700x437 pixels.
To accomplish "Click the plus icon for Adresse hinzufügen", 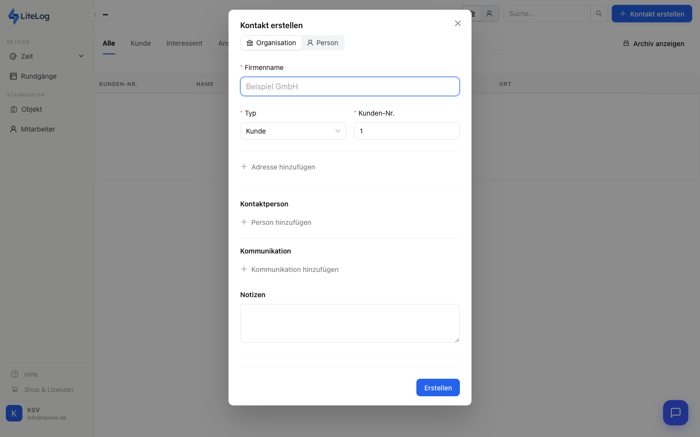I will tap(244, 167).
